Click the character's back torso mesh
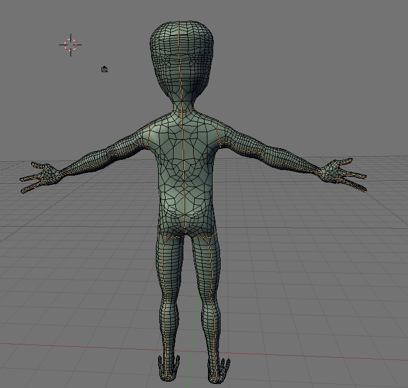The image size is (408, 388). point(185,173)
